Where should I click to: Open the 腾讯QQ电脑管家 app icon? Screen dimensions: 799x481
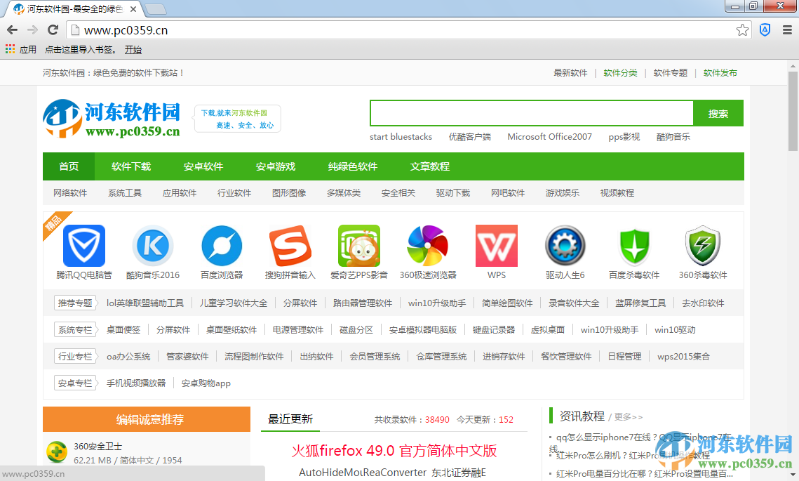pos(83,246)
